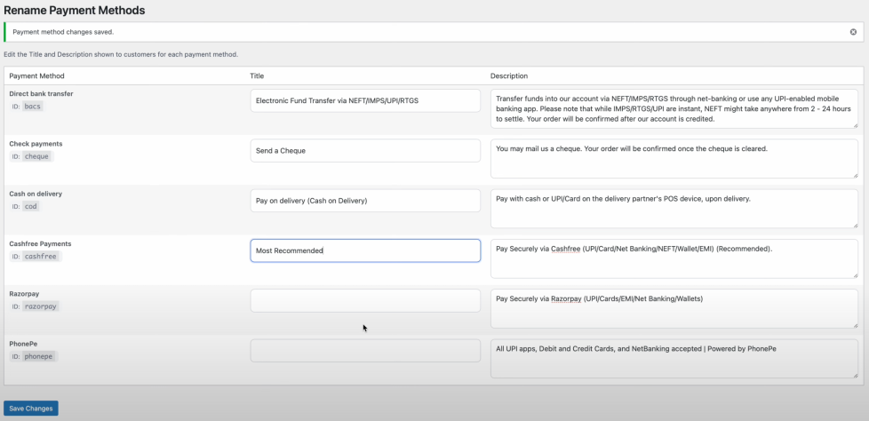Edit the Check payments title 'Send a Cheque'

click(x=365, y=151)
